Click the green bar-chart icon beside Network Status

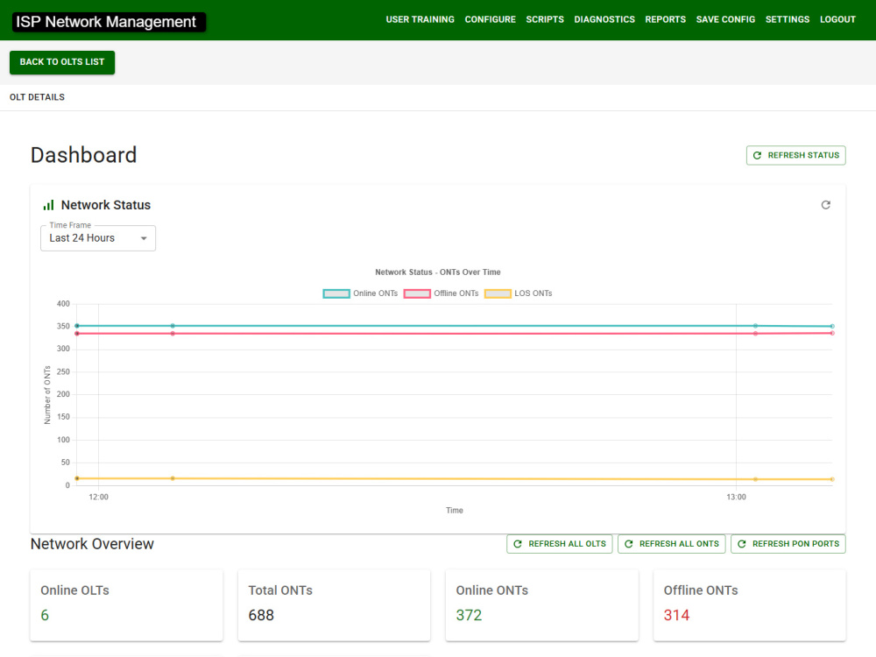click(48, 205)
